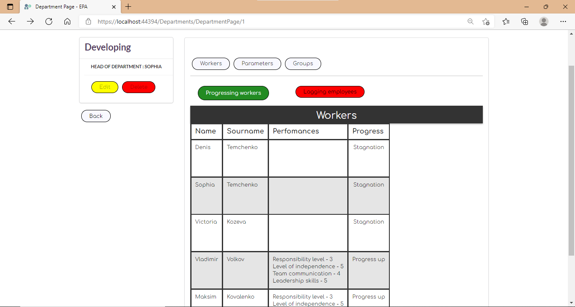Click the yellow Edit button
Image resolution: width=575 pixels, height=307 pixels.
pos(105,87)
